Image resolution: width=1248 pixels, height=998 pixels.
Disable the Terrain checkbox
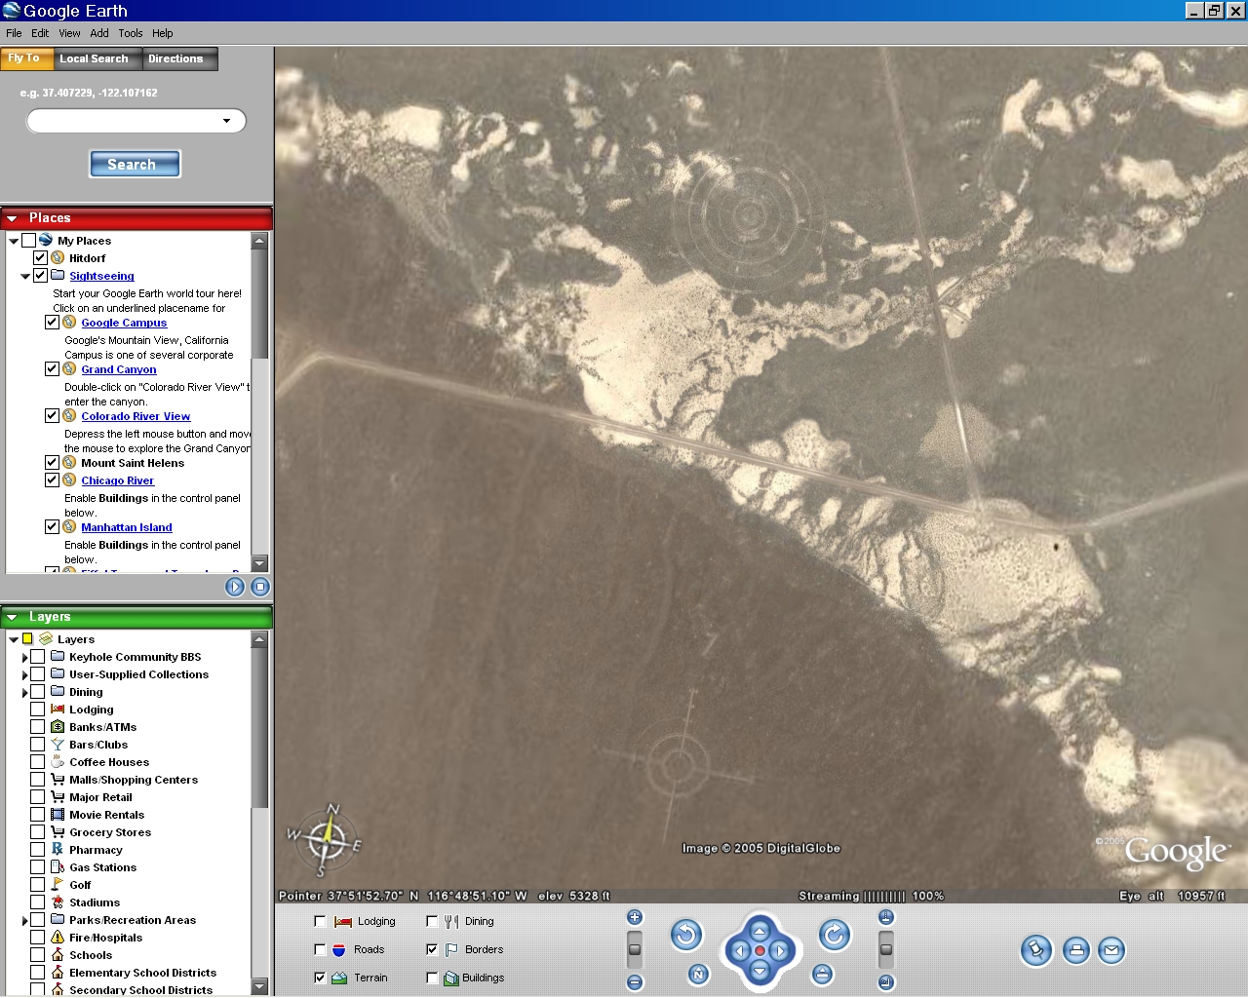pos(320,978)
